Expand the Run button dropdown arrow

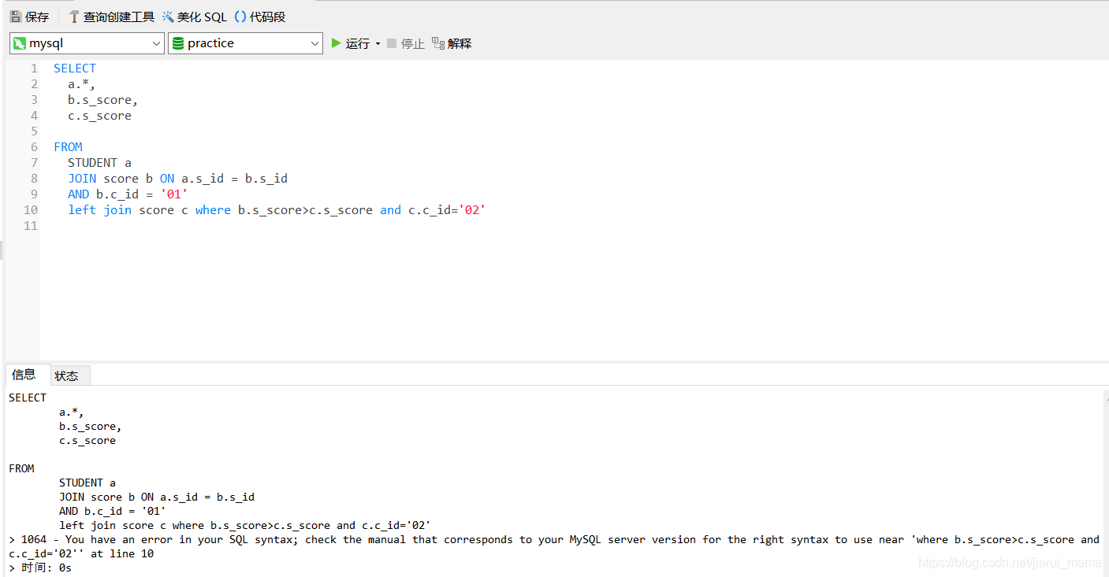click(378, 43)
